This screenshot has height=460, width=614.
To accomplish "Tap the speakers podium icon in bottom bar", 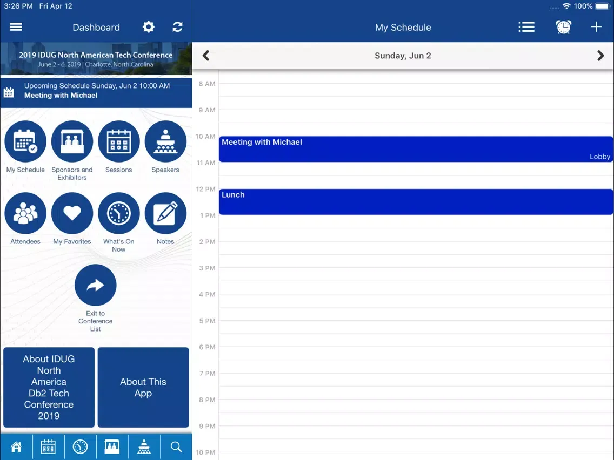I will click(x=144, y=447).
